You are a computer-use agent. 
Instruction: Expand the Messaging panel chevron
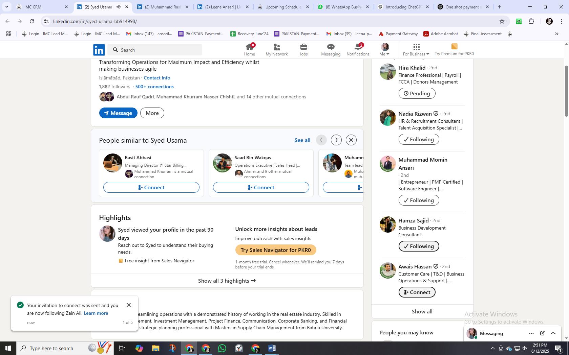click(x=553, y=333)
